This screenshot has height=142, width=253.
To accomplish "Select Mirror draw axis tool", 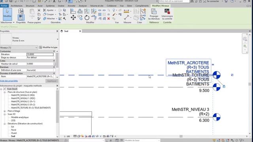I will point(94,11).
